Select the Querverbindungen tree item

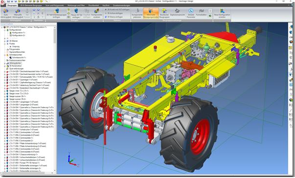tap(17, 69)
